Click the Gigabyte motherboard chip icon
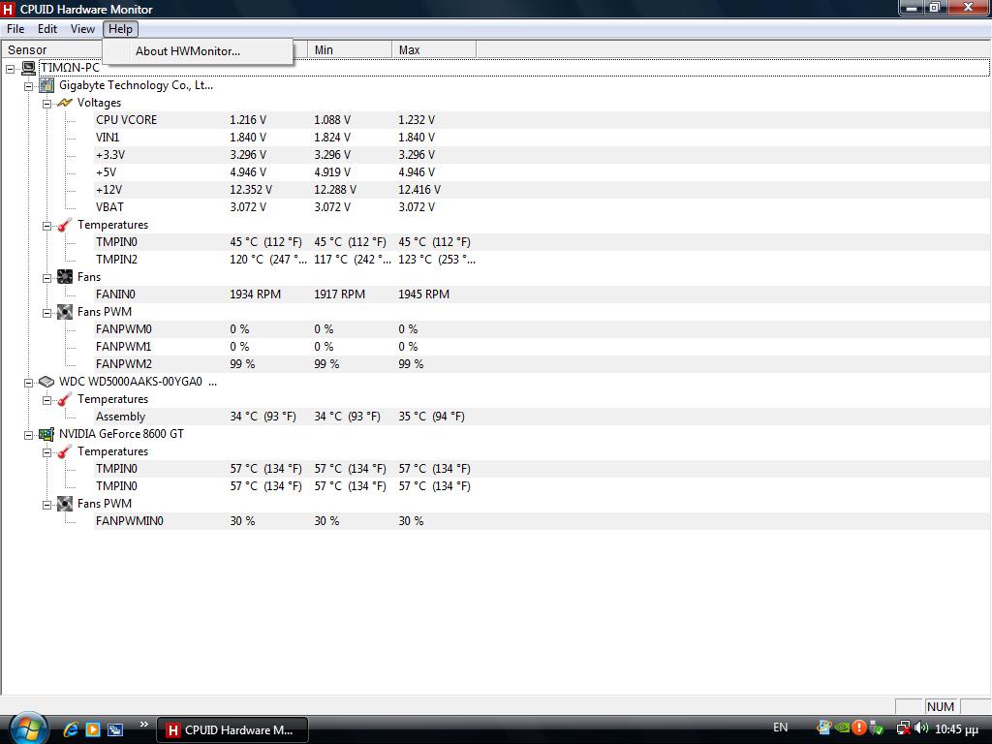Viewport: 992px width, 744px height. click(46, 85)
